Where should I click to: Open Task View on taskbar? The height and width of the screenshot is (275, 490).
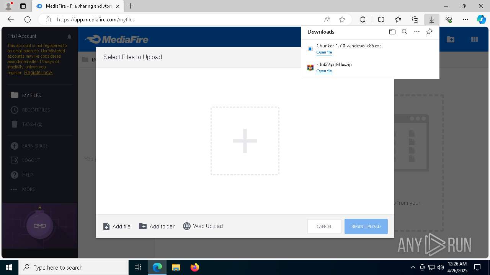[138, 267]
